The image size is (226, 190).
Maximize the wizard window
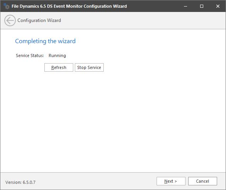pos(202,6)
